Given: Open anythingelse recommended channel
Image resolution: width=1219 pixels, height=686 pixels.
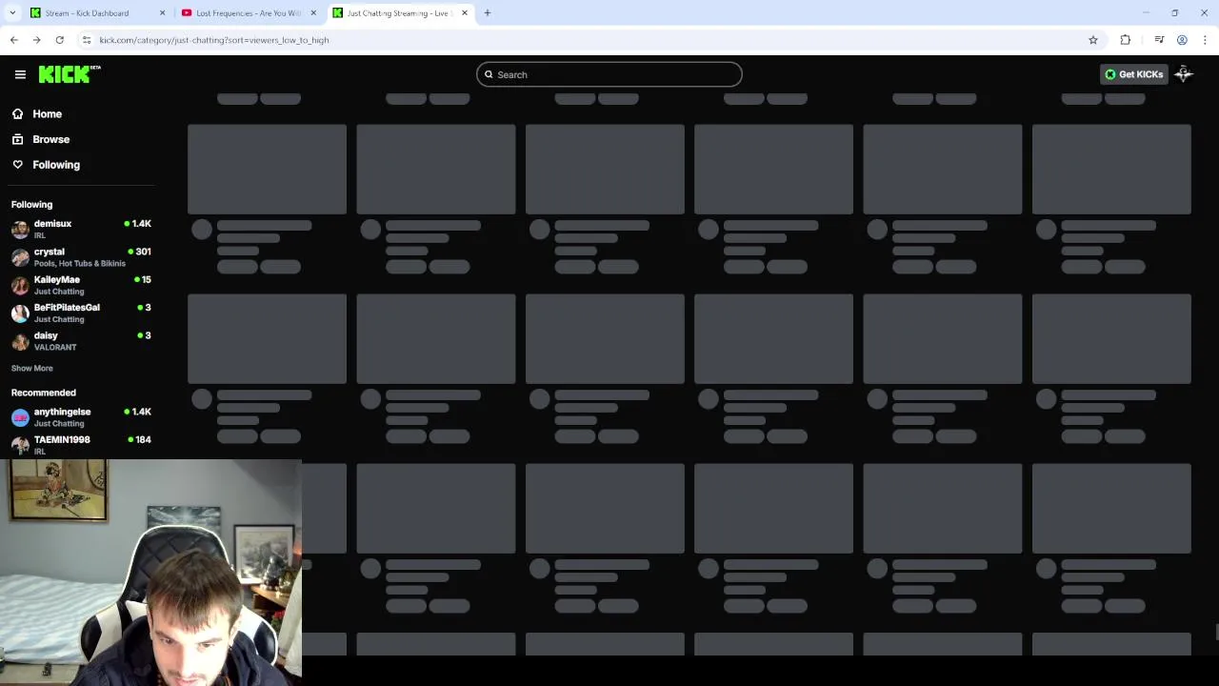Looking at the screenshot, I should coord(81,417).
